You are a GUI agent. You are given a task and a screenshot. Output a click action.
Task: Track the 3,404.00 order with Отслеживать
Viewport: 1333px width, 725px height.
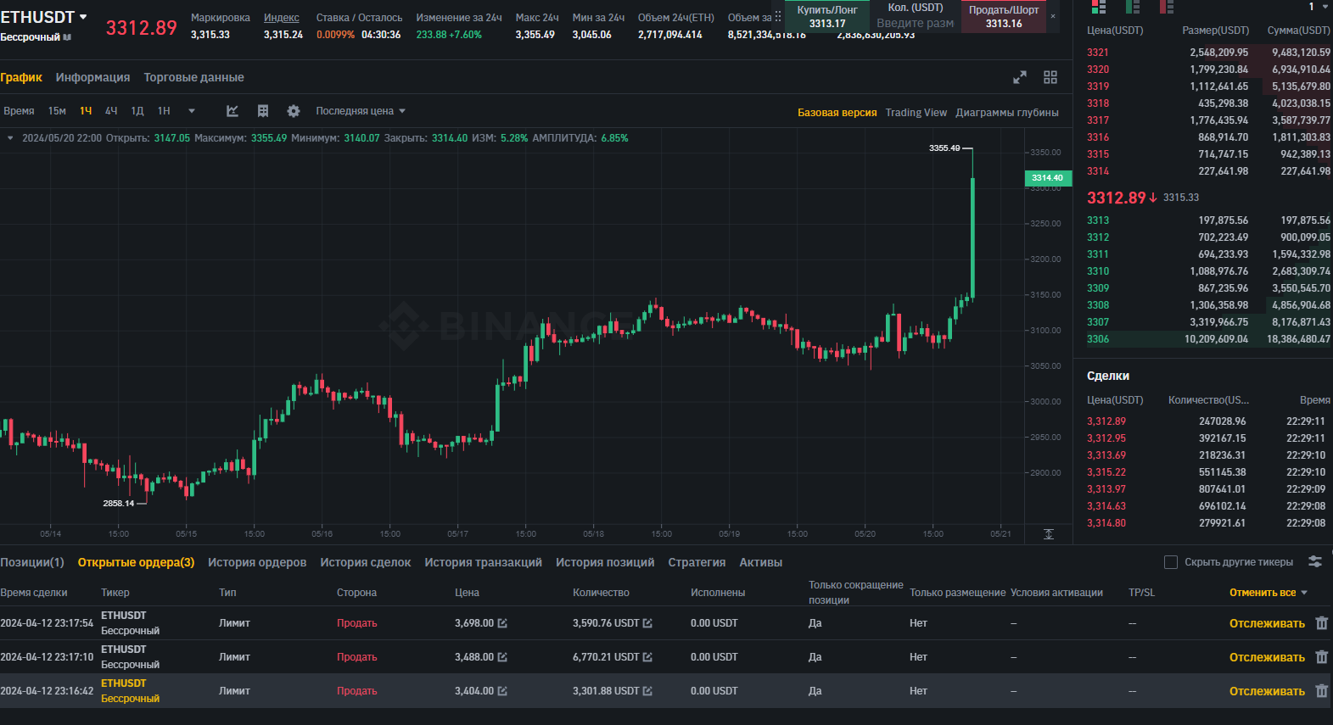(1267, 691)
